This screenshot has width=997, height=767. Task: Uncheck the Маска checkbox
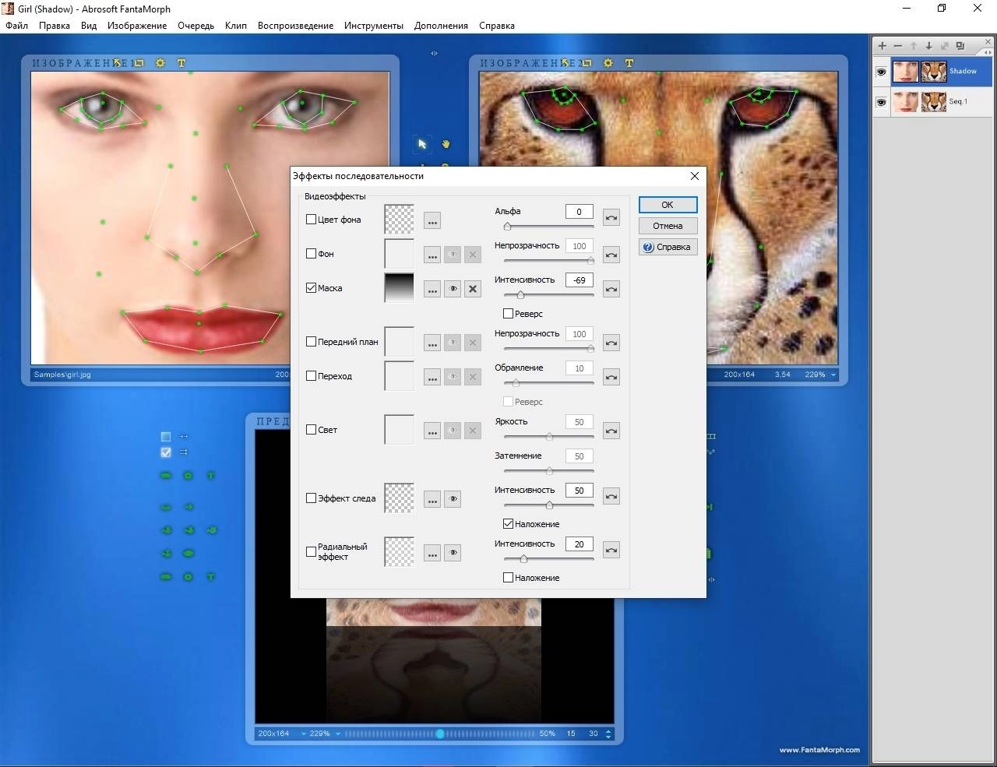click(x=312, y=288)
